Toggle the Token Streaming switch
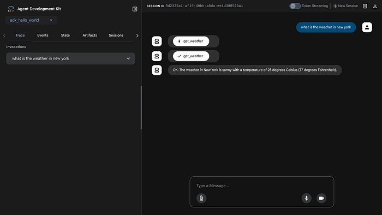Viewport: 382px width, 215px height. 295,6
